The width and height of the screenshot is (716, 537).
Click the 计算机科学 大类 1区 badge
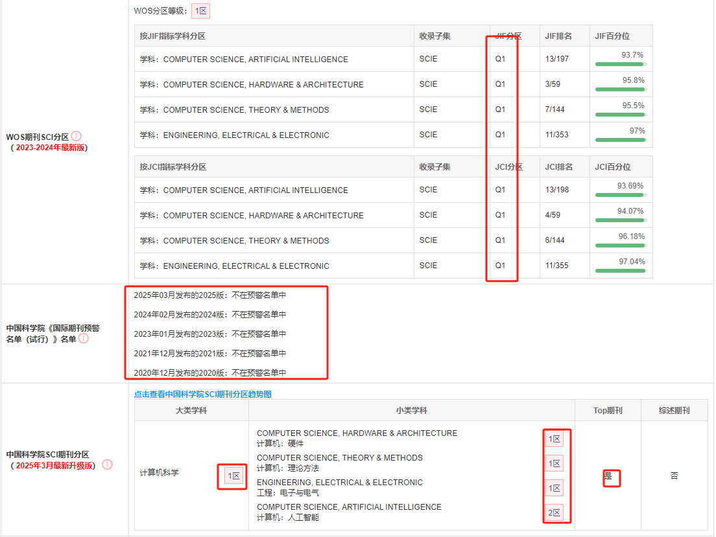[233, 476]
